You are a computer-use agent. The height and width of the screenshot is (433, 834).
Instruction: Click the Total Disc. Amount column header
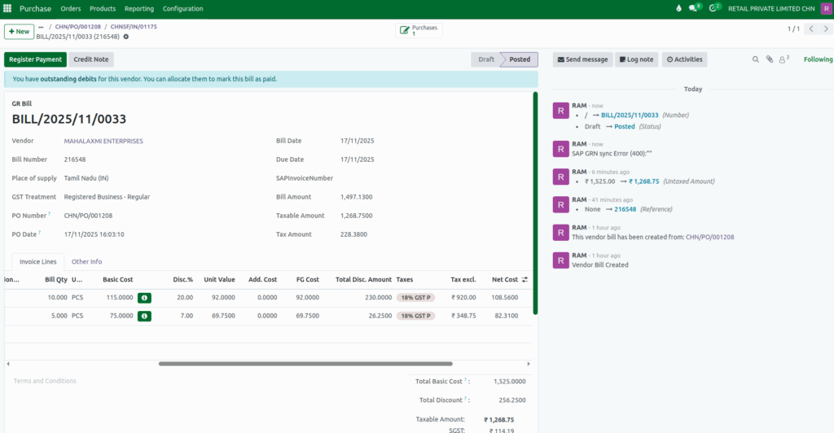pyautogui.click(x=363, y=279)
